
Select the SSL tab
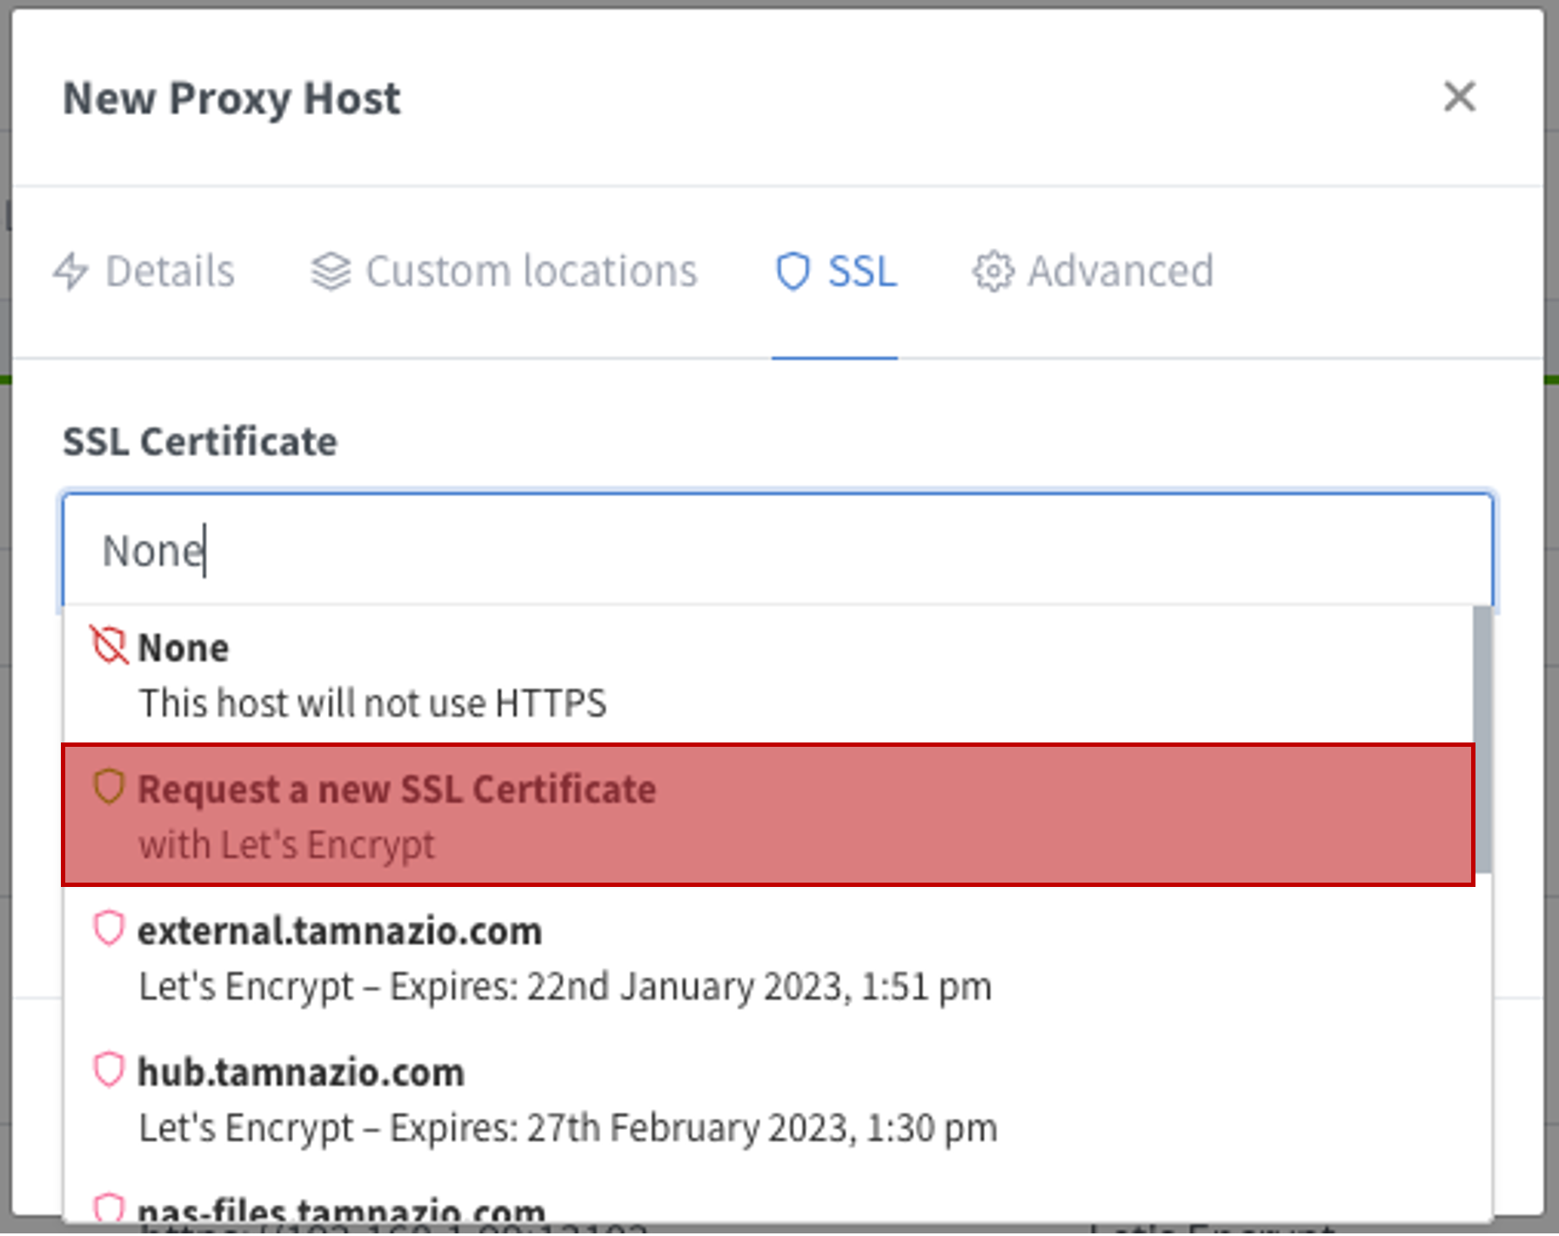(x=835, y=272)
